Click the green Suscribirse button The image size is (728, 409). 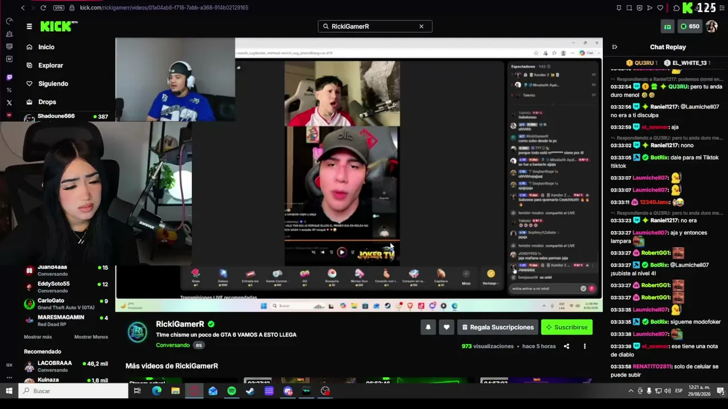pyautogui.click(x=566, y=327)
